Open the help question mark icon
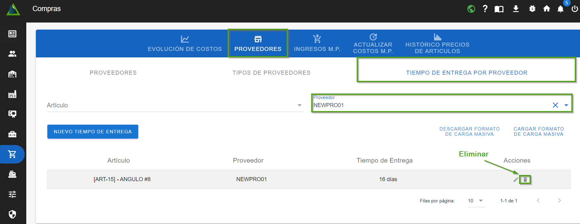This screenshot has width=580, height=224. [485, 9]
